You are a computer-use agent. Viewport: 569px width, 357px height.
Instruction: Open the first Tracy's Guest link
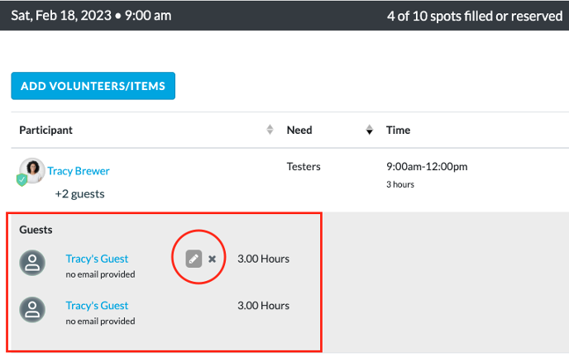(x=97, y=259)
